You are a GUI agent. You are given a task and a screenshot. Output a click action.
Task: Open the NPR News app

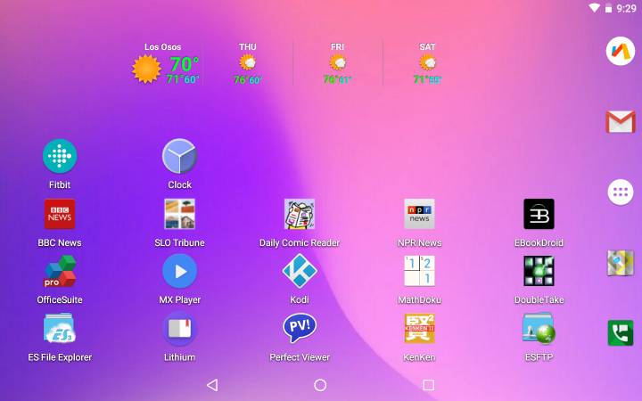(419, 214)
